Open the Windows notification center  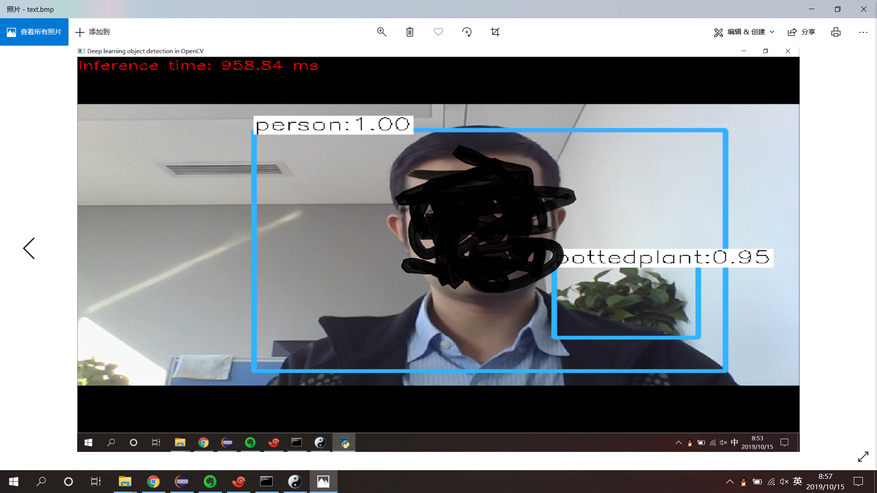(858, 482)
